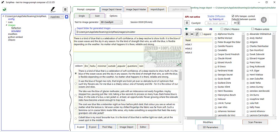Toggle the (Old+) Masters checkbox

point(222,29)
